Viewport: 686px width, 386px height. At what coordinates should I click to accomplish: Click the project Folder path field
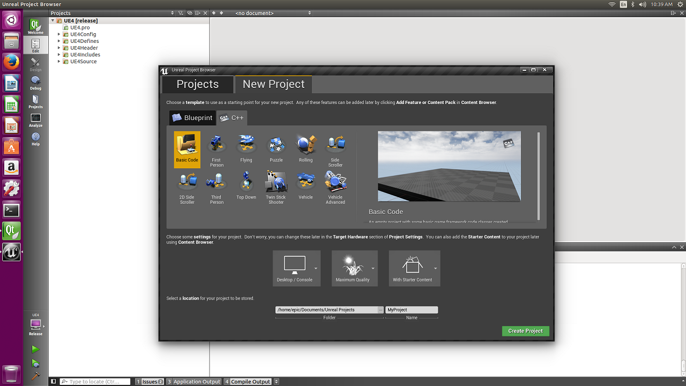[x=326, y=310]
